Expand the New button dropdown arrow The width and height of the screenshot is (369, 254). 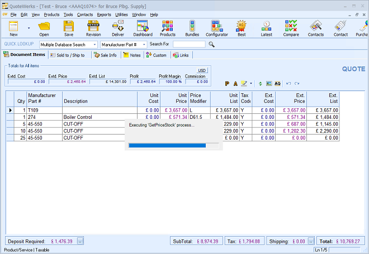point(28,27)
